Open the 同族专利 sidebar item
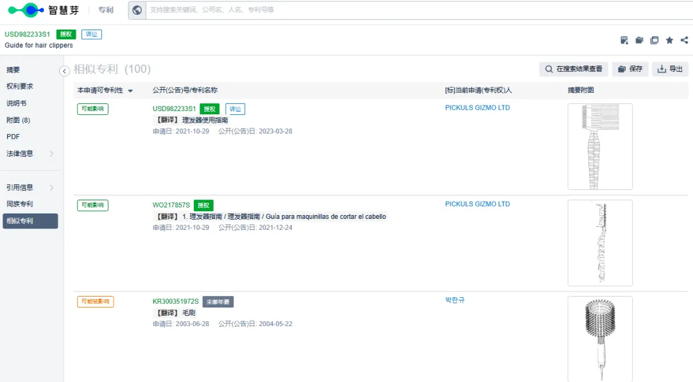 (x=20, y=204)
